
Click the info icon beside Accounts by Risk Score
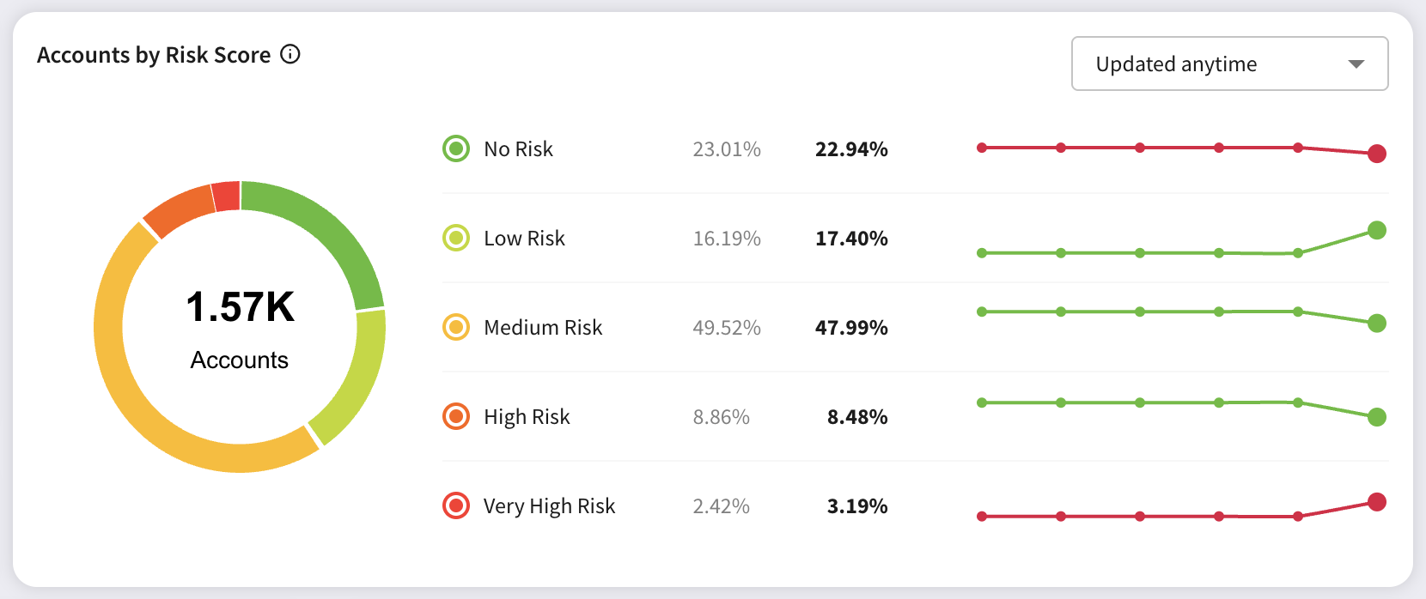(291, 55)
